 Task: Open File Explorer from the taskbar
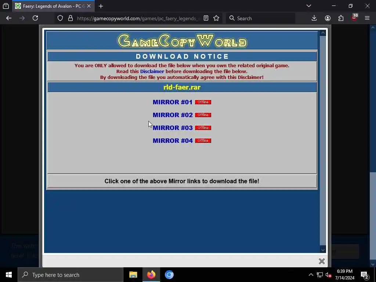coord(133,275)
